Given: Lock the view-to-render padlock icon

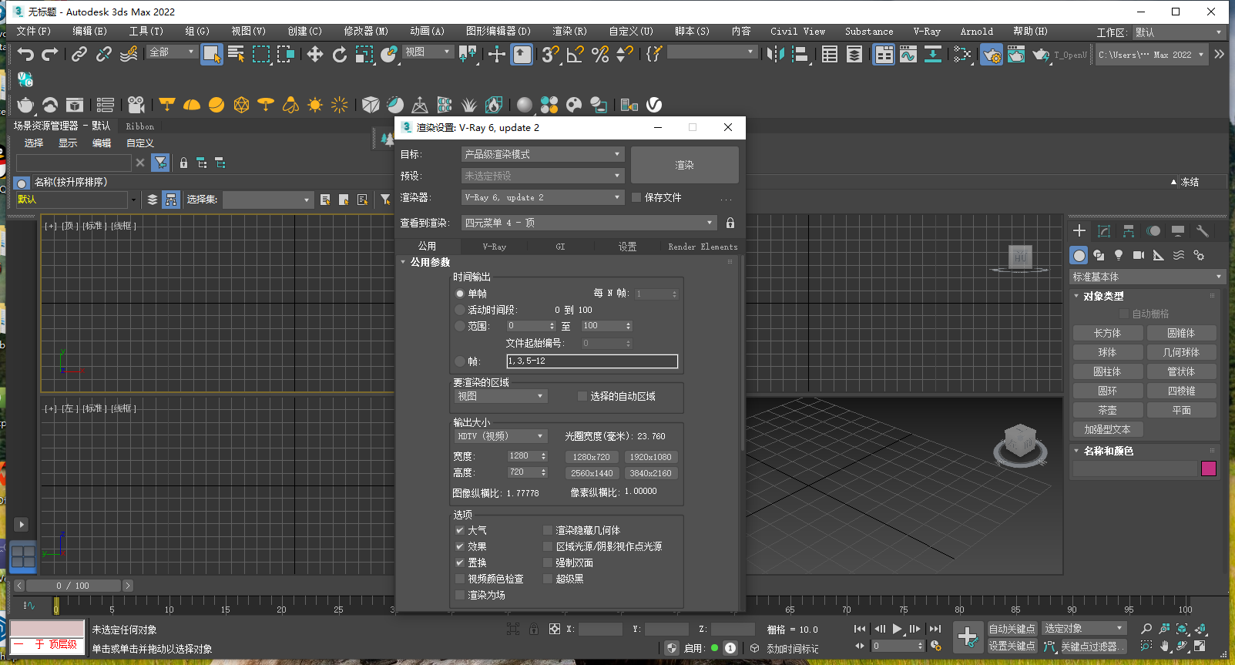Looking at the screenshot, I should (730, 223).
